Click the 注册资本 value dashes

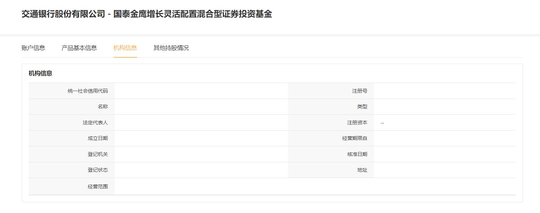point(382,123)
